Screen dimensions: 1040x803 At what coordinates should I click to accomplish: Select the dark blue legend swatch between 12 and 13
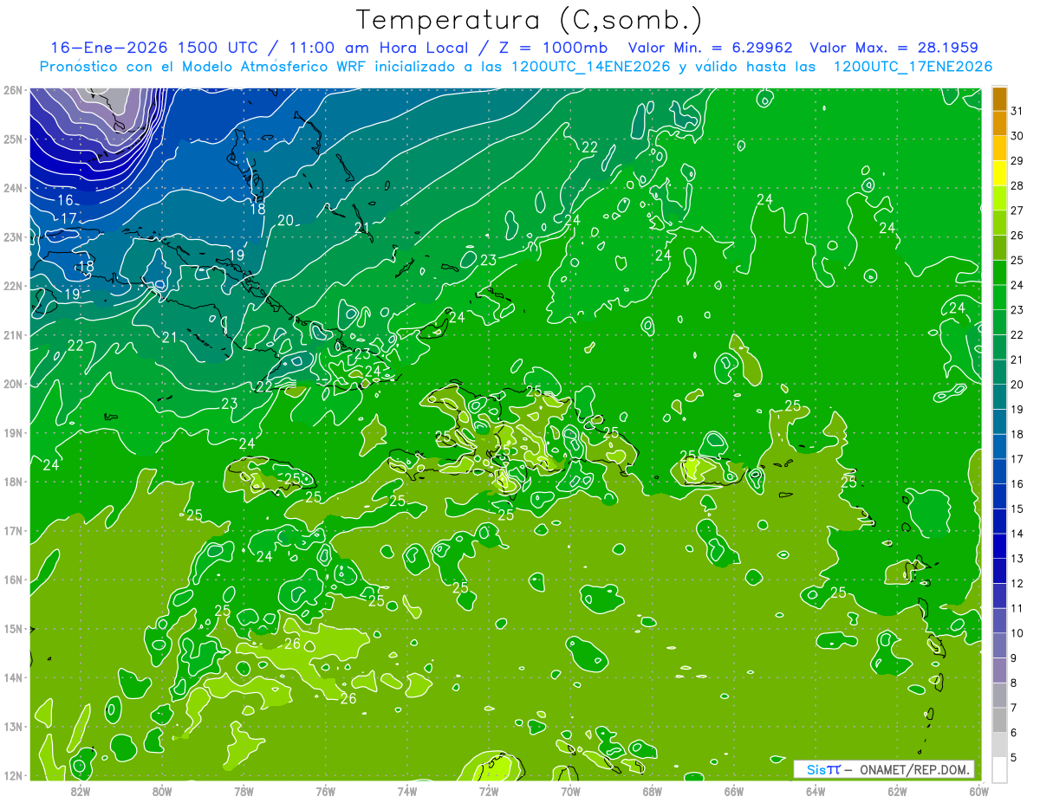pyautogui.click(x=999, y=571)
